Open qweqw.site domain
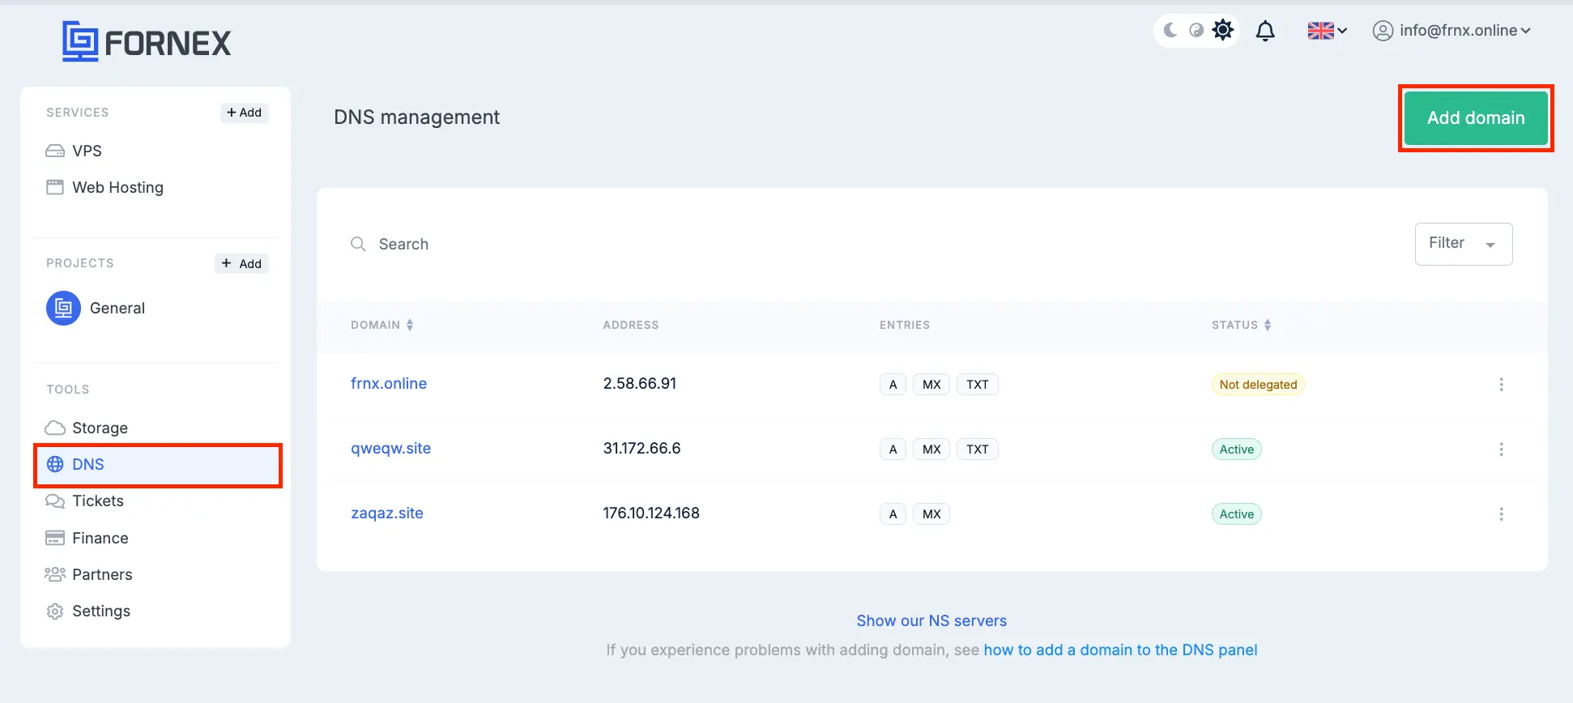The image size is (1573, 703). [x=390, y=449]
